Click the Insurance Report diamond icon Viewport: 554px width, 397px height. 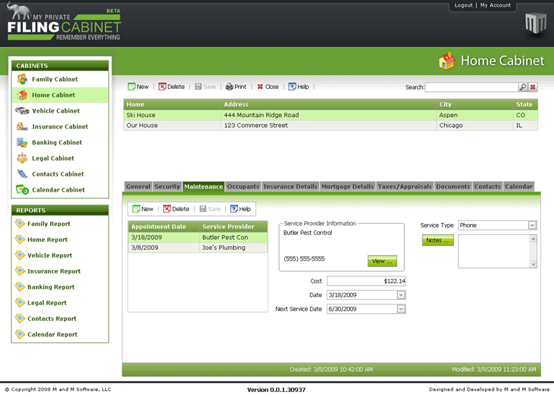coord(20,271)
